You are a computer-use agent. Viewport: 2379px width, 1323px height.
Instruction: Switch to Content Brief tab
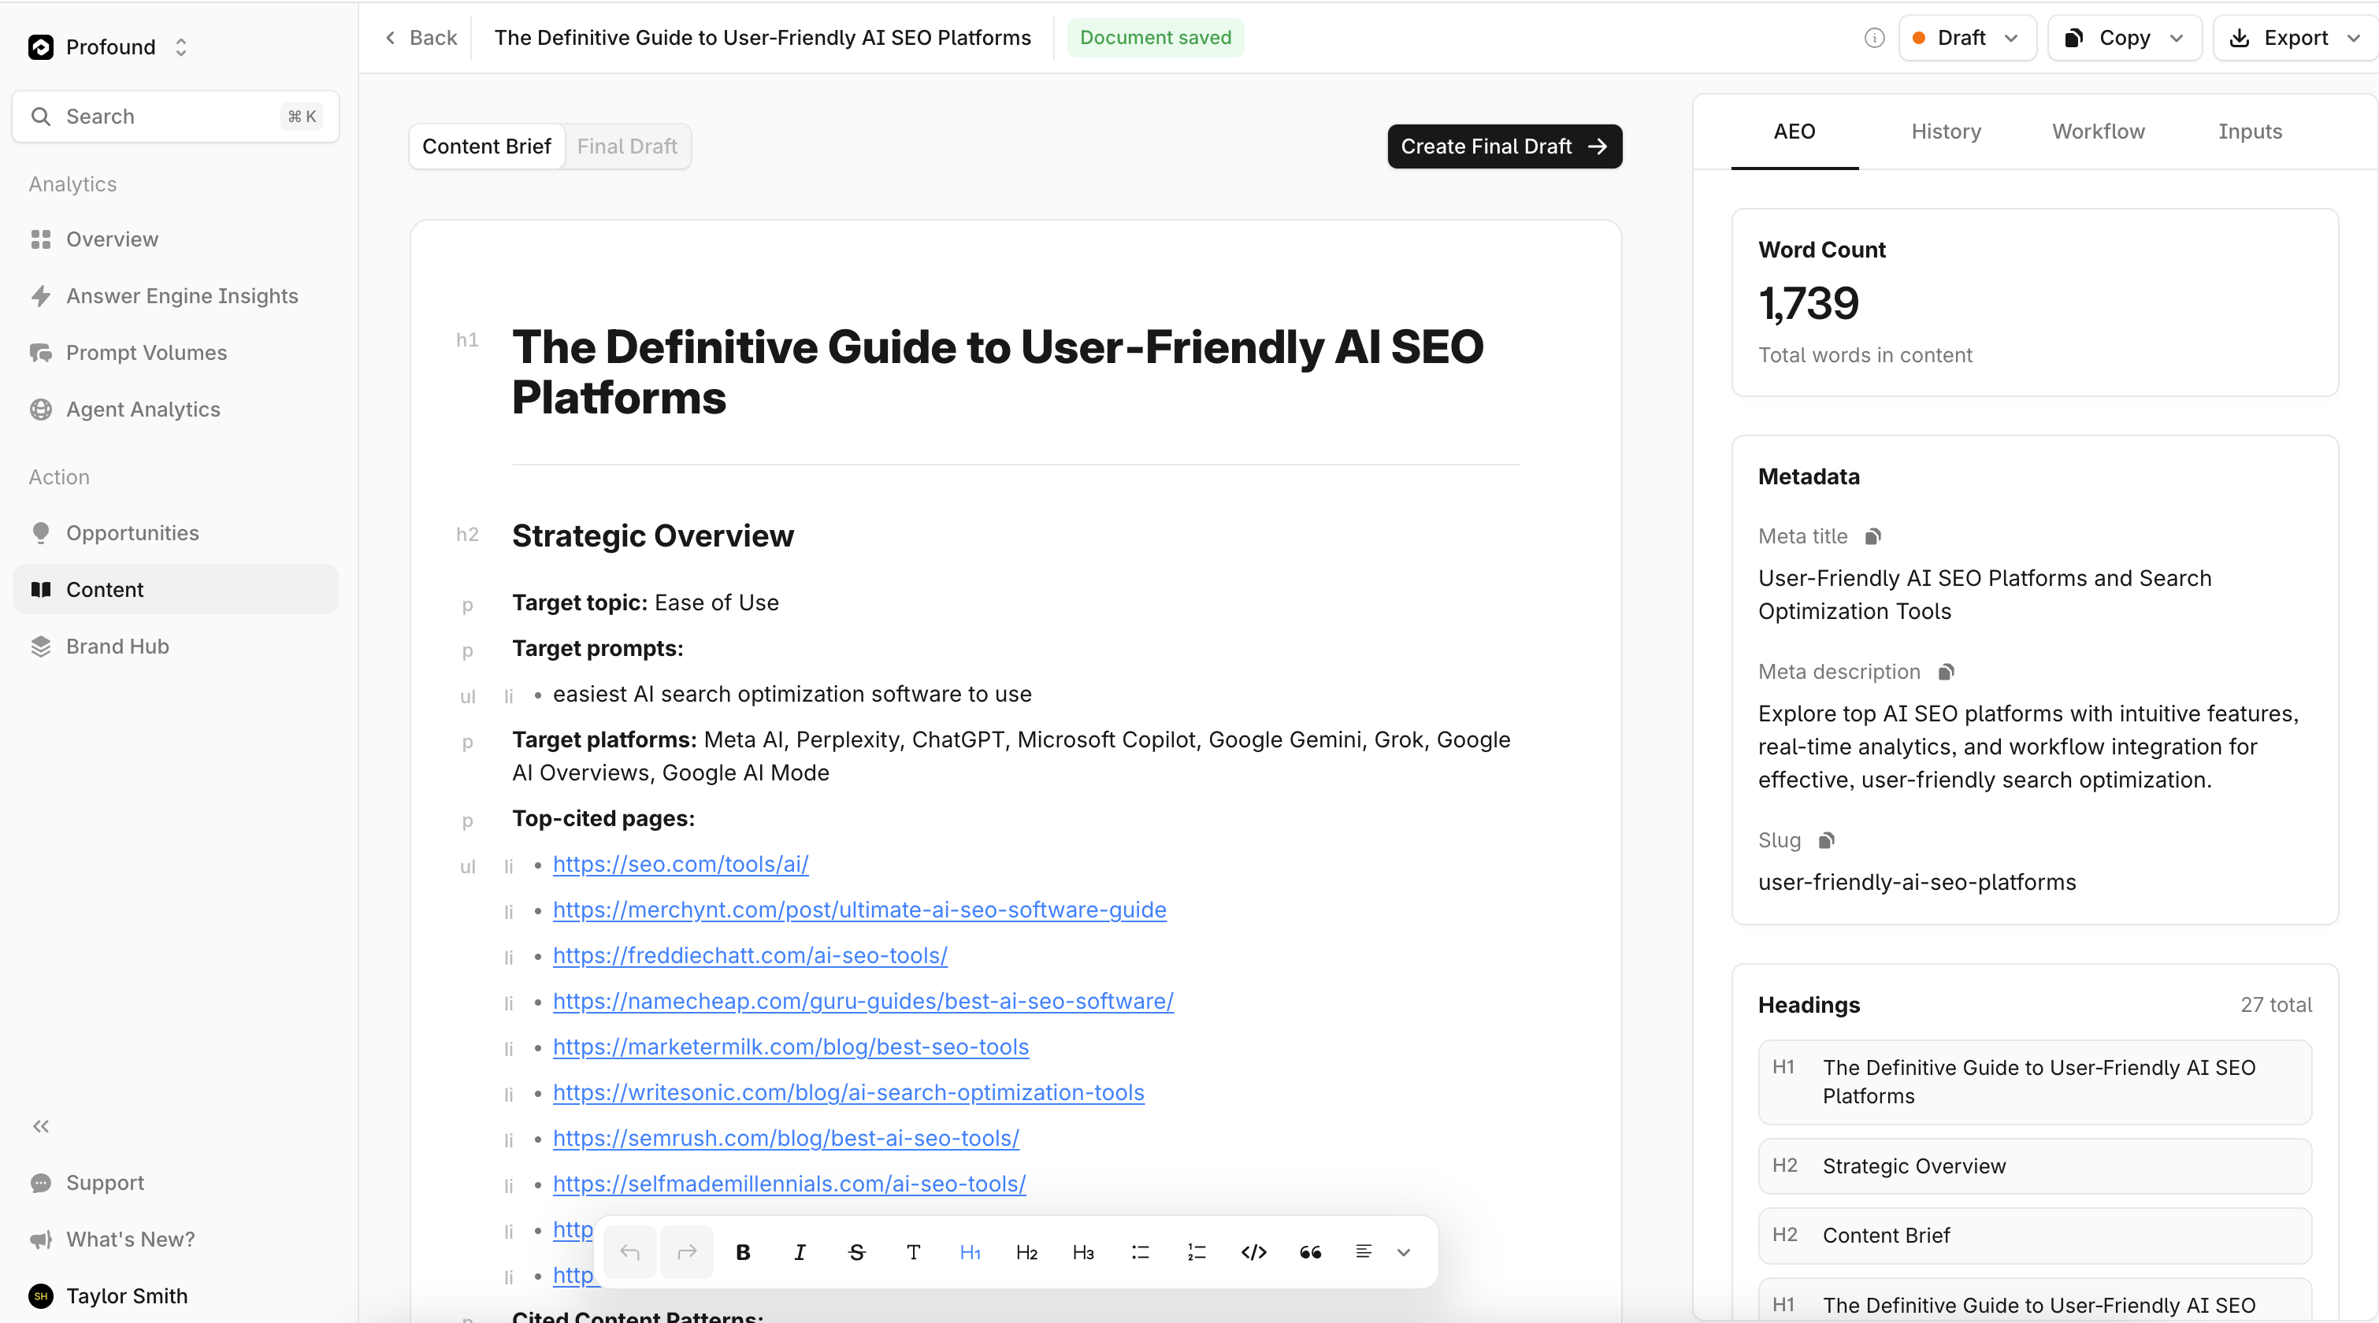[487, 146]
